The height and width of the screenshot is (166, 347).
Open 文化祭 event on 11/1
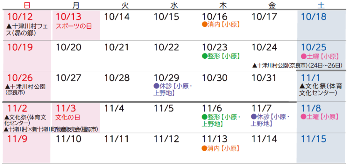[320, 89]
